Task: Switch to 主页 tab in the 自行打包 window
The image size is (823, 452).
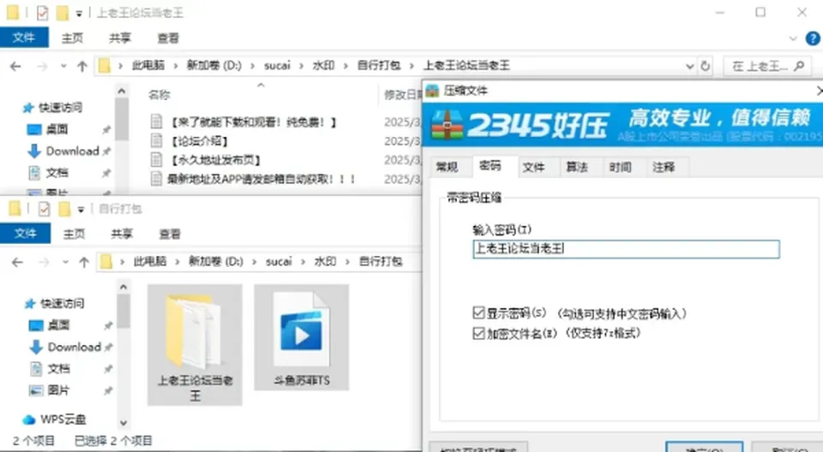Action: [x=74, y=234]
